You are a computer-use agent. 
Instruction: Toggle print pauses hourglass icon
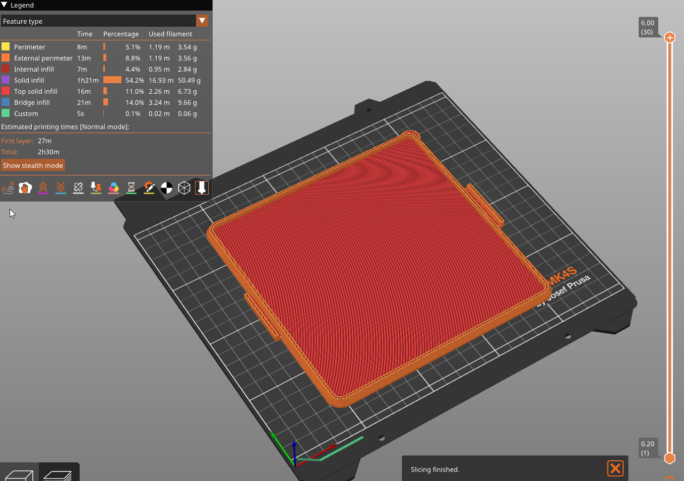pos(131,188)
